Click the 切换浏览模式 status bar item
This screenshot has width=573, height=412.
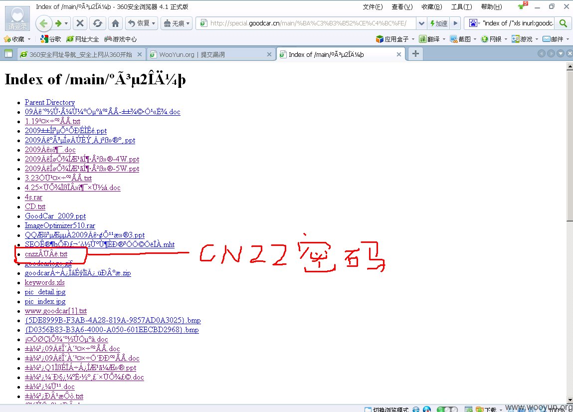(x=386, y=410)
